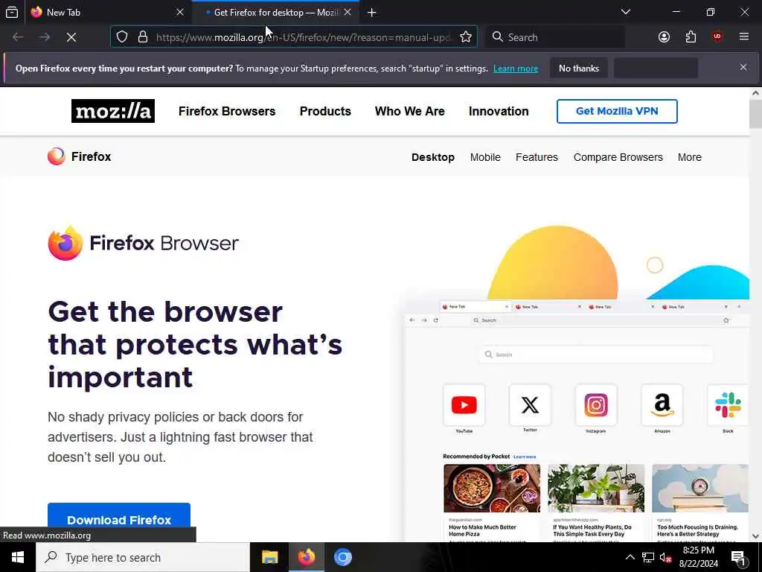Expand the list all tabs chevron
Viewport: 762px width, 572px height.
point(626,12)
